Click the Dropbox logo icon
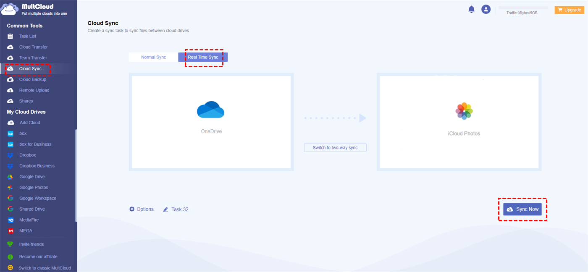This screenshot has height=272, width=588. click(x=10, y=155)
